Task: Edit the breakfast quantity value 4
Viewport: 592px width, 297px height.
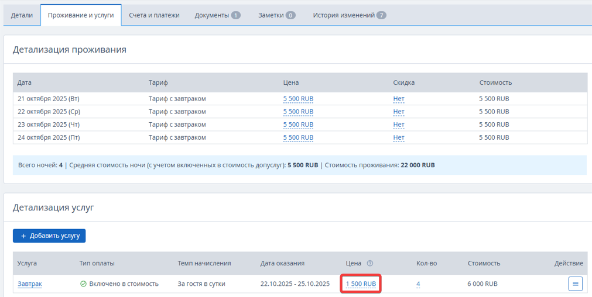Action: 418,284
